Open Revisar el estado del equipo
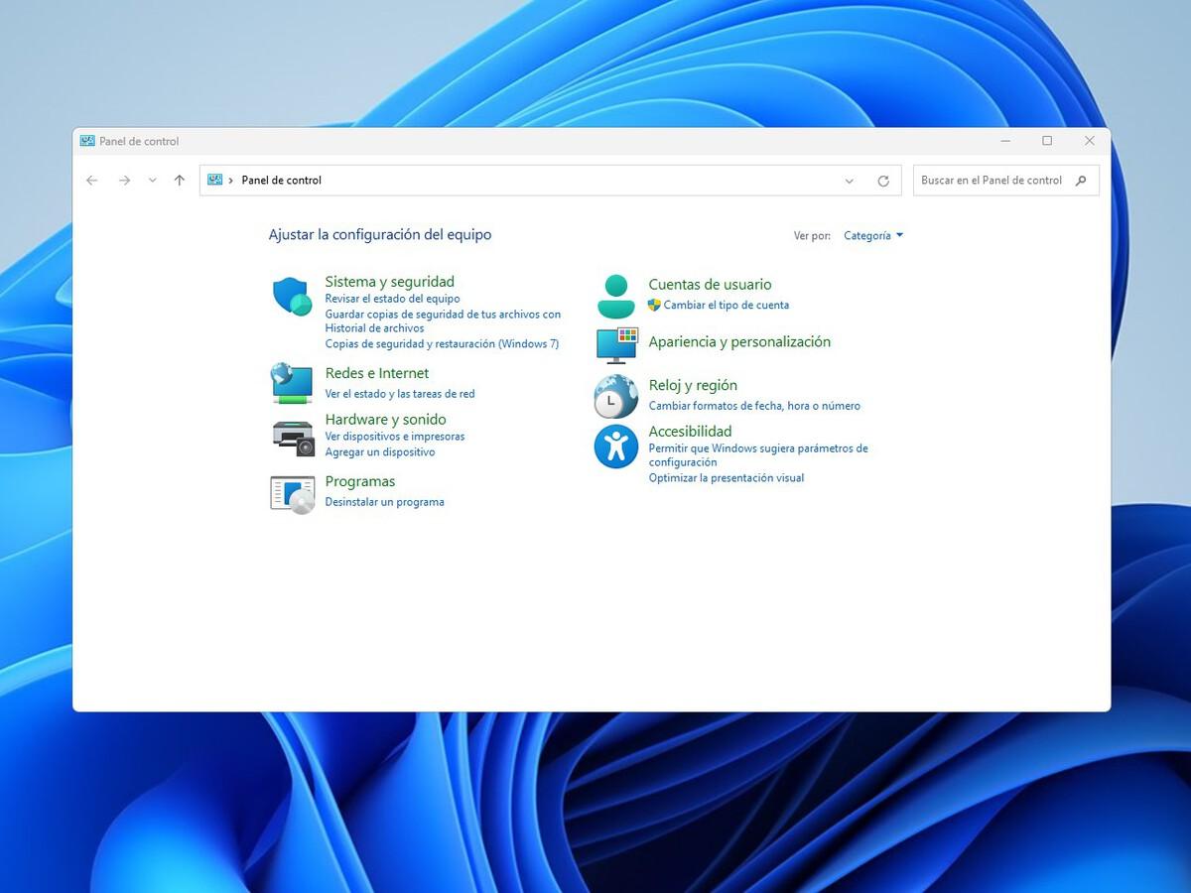Image resolution: width=1191 pixels, height=893 pixels. [x=393, y=298]
